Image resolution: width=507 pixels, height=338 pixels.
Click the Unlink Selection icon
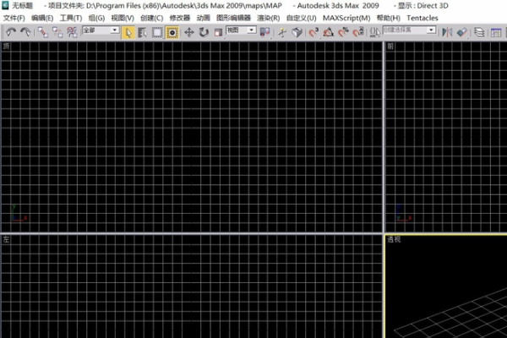(57, 32)
